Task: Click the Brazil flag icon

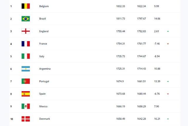Action: tap(26, 19)
